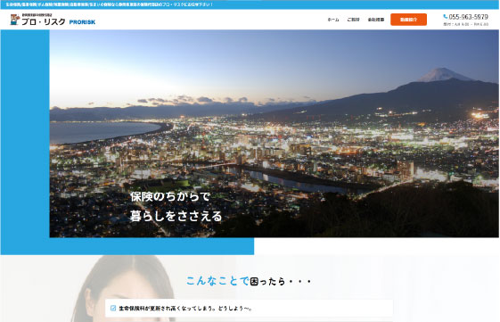Click the プロ・リスク logo text
The height and width of the screenshot is (322, 500).
pos(44,21)
